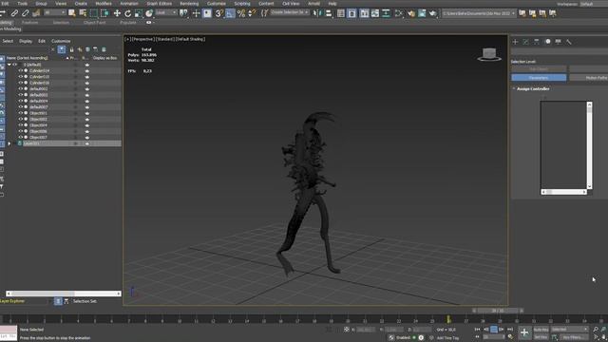608x342 pixels.
Task: Click the Scene Explorer horizontal scrollbar
Action: click(x=64, y=294)
